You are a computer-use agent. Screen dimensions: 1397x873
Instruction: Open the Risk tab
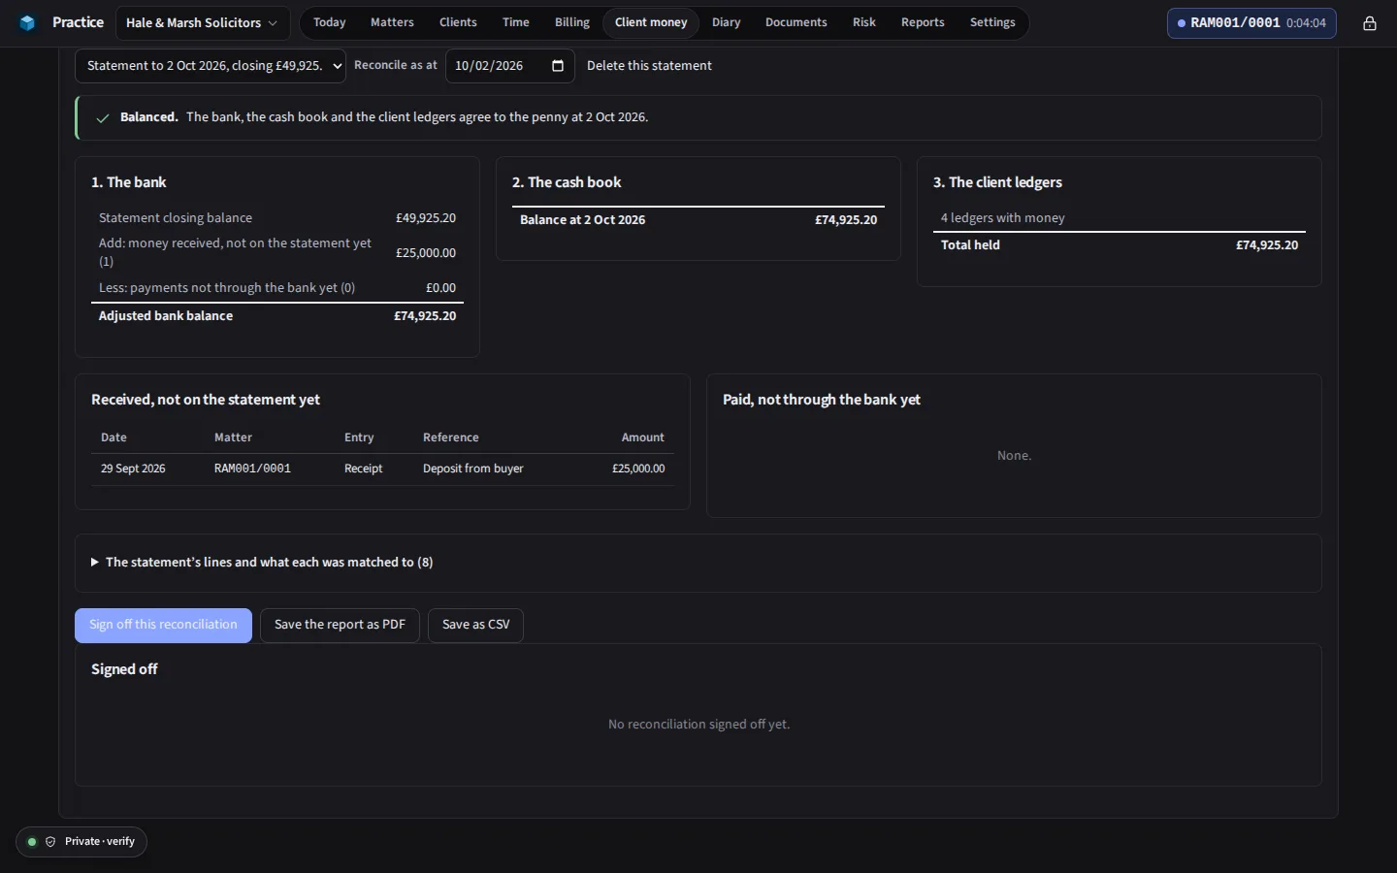864,22
